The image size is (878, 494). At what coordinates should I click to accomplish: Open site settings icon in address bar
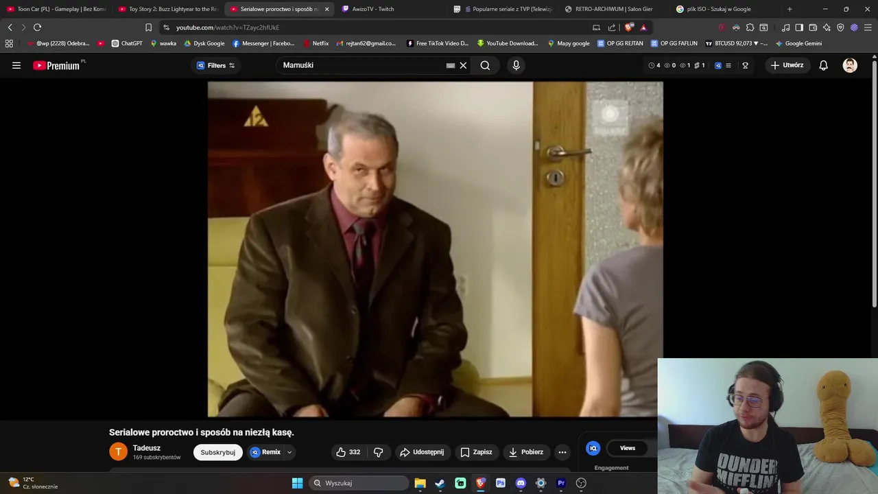166,27
